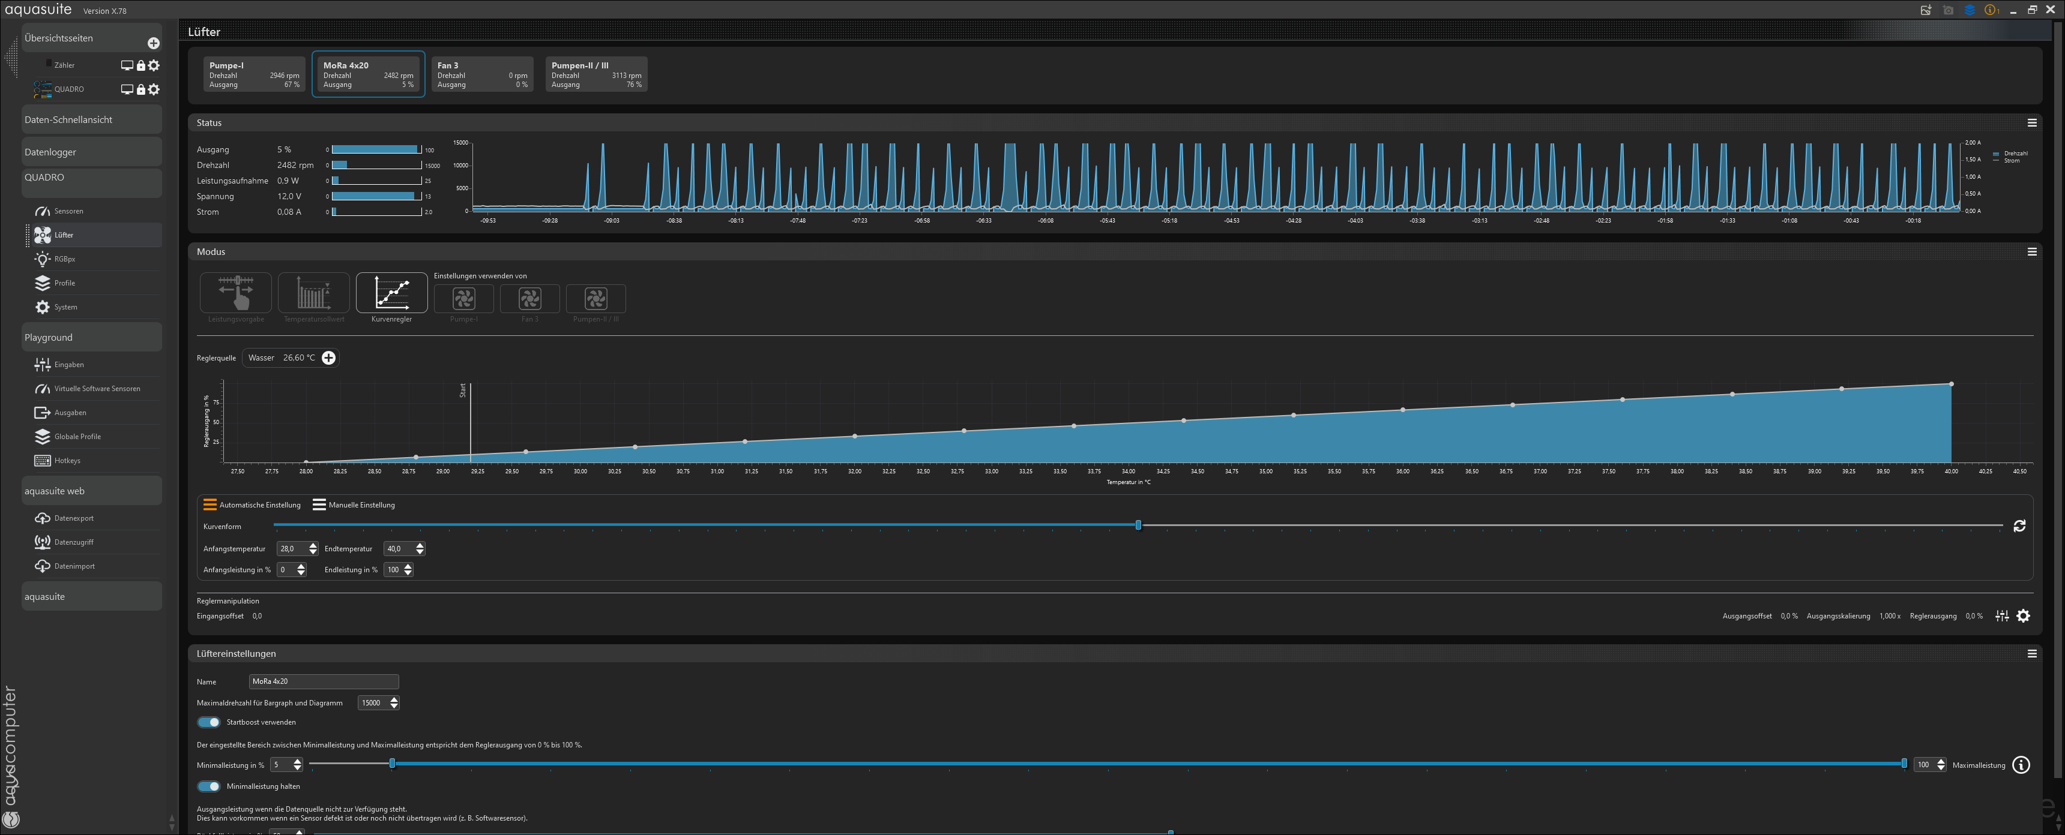This screenshot has width=2065, height=835.
Task: Switch to the Pumpen-II / III fan tab
Action: 595,74
